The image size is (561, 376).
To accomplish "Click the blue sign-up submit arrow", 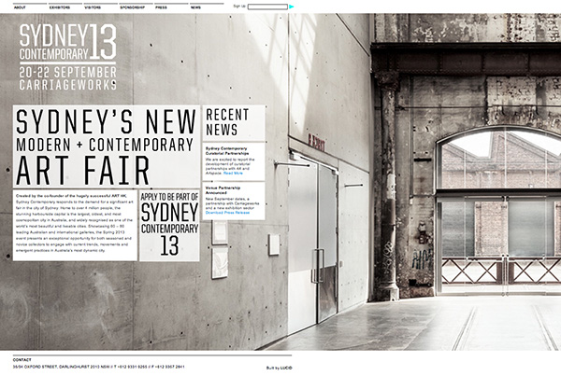I will click(x=292, y=7).
